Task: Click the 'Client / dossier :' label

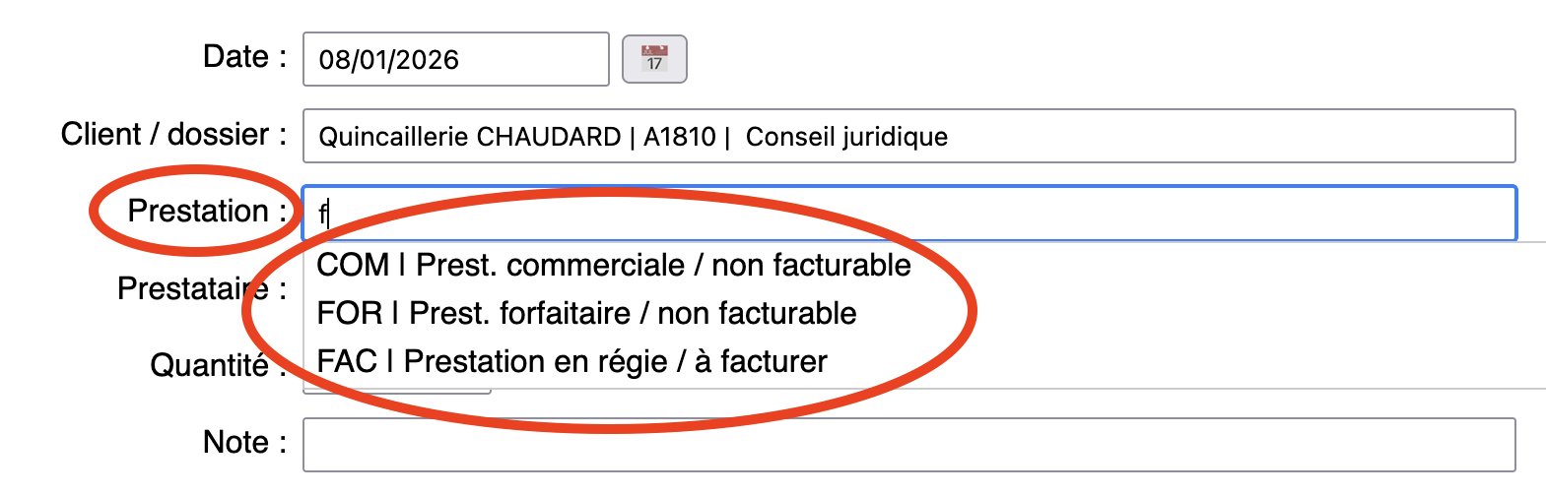Action: click(x=173, y=134)
